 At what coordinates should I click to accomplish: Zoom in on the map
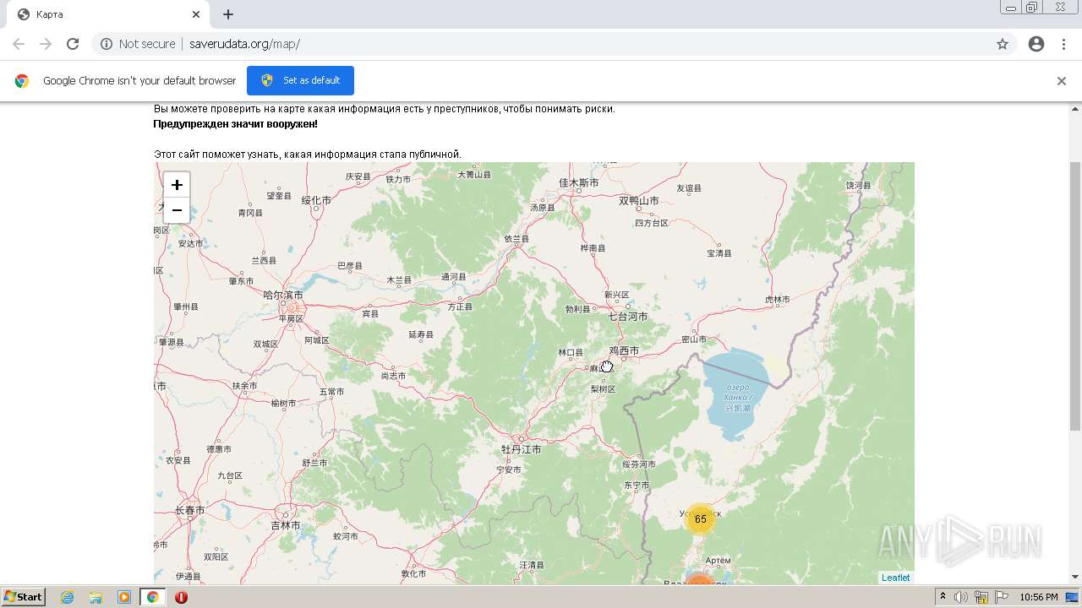point(177,185)
